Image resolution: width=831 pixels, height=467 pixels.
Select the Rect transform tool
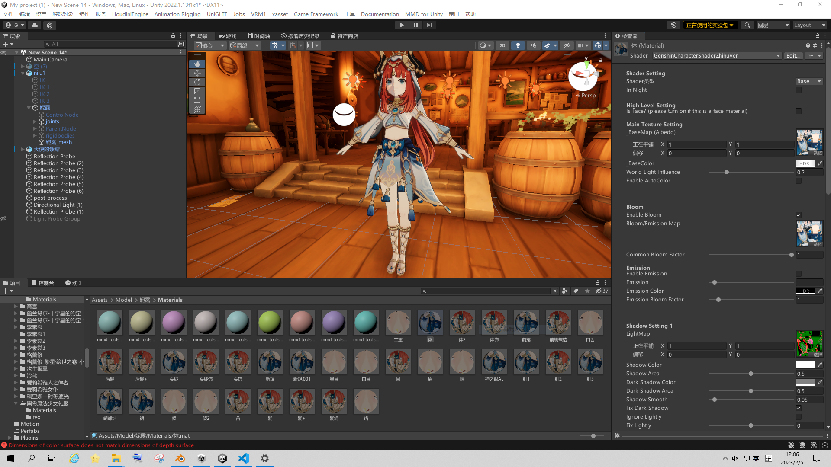pos(197,100)
